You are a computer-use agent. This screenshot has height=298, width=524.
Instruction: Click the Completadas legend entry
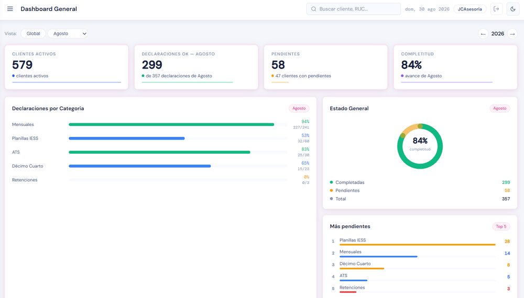pos(420,182)
